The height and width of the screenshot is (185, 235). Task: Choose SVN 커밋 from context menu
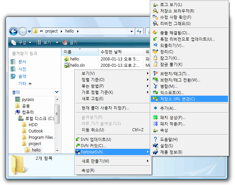coord(93,146)
